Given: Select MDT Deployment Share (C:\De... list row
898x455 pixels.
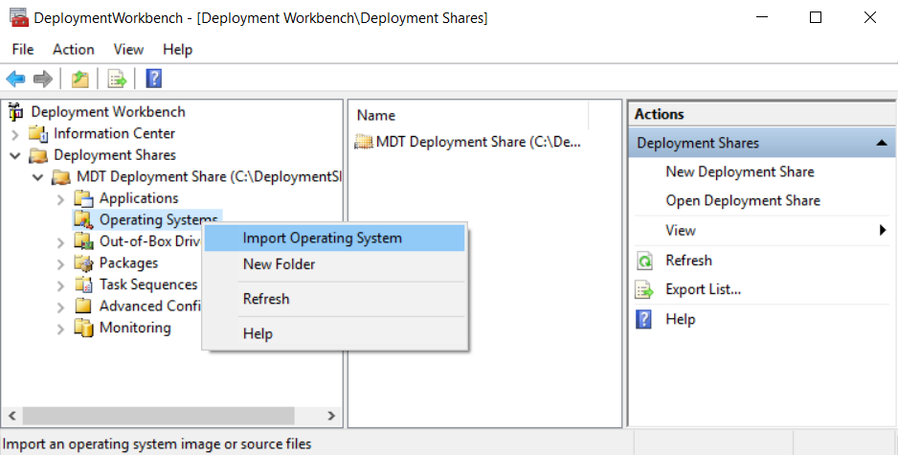Looking at the screenshot, I should point(468,142).
